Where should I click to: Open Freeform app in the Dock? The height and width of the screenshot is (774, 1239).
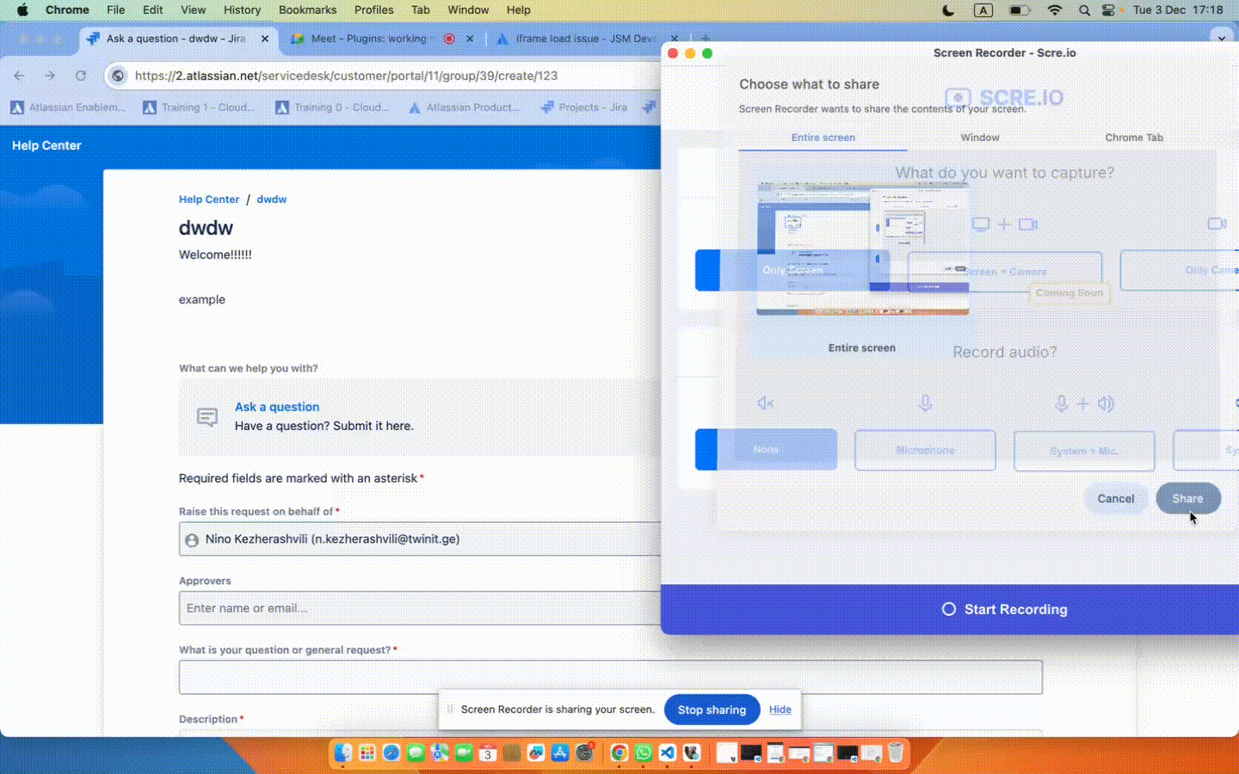click(x=536, y=753)
